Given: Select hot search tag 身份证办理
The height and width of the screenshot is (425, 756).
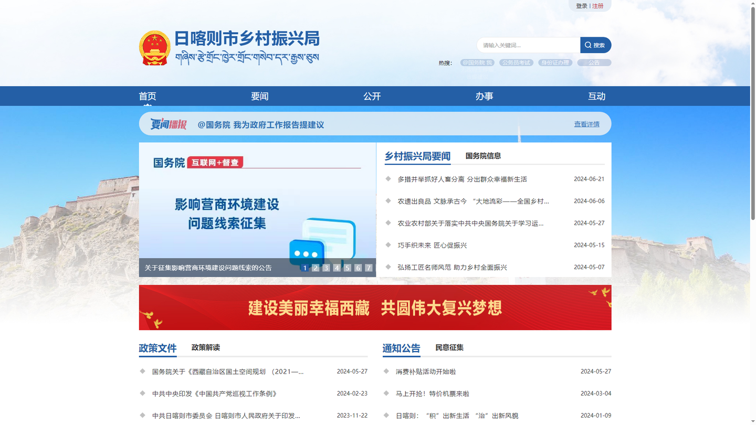Looking at the screenshot, I should pos(555,62).
